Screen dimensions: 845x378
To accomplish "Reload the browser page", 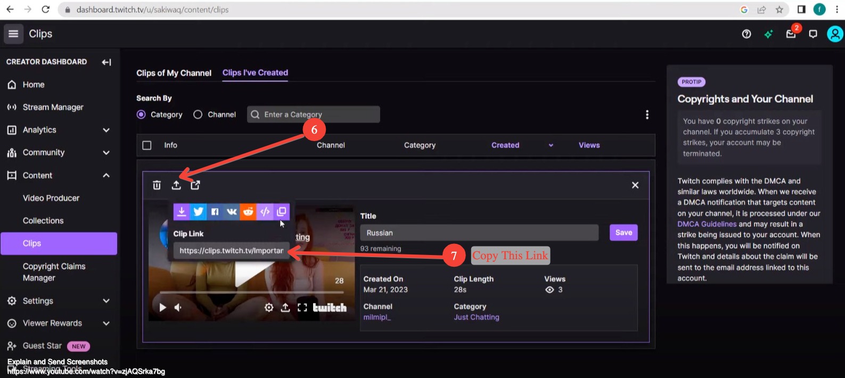I will [x=46, y=10].
